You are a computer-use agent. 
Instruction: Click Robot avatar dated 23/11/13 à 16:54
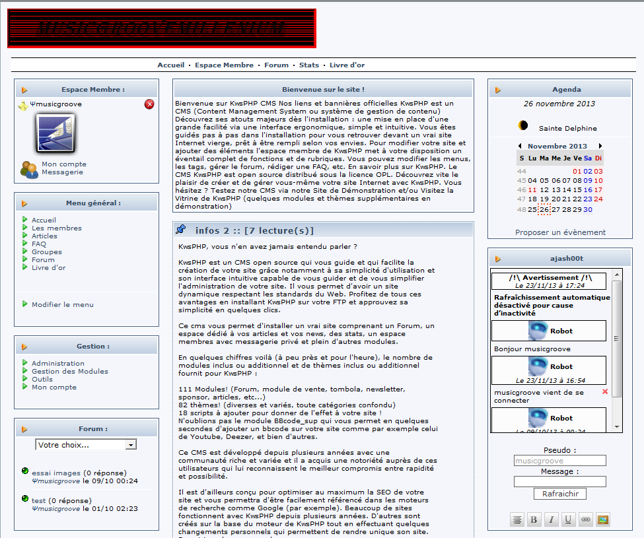click(538, 366)
